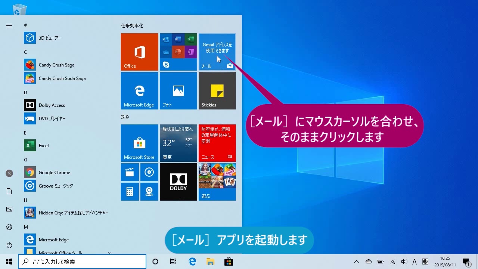Click the letter G section header
The height and width of the screenshot is (269, 478).
click(25, 160)
